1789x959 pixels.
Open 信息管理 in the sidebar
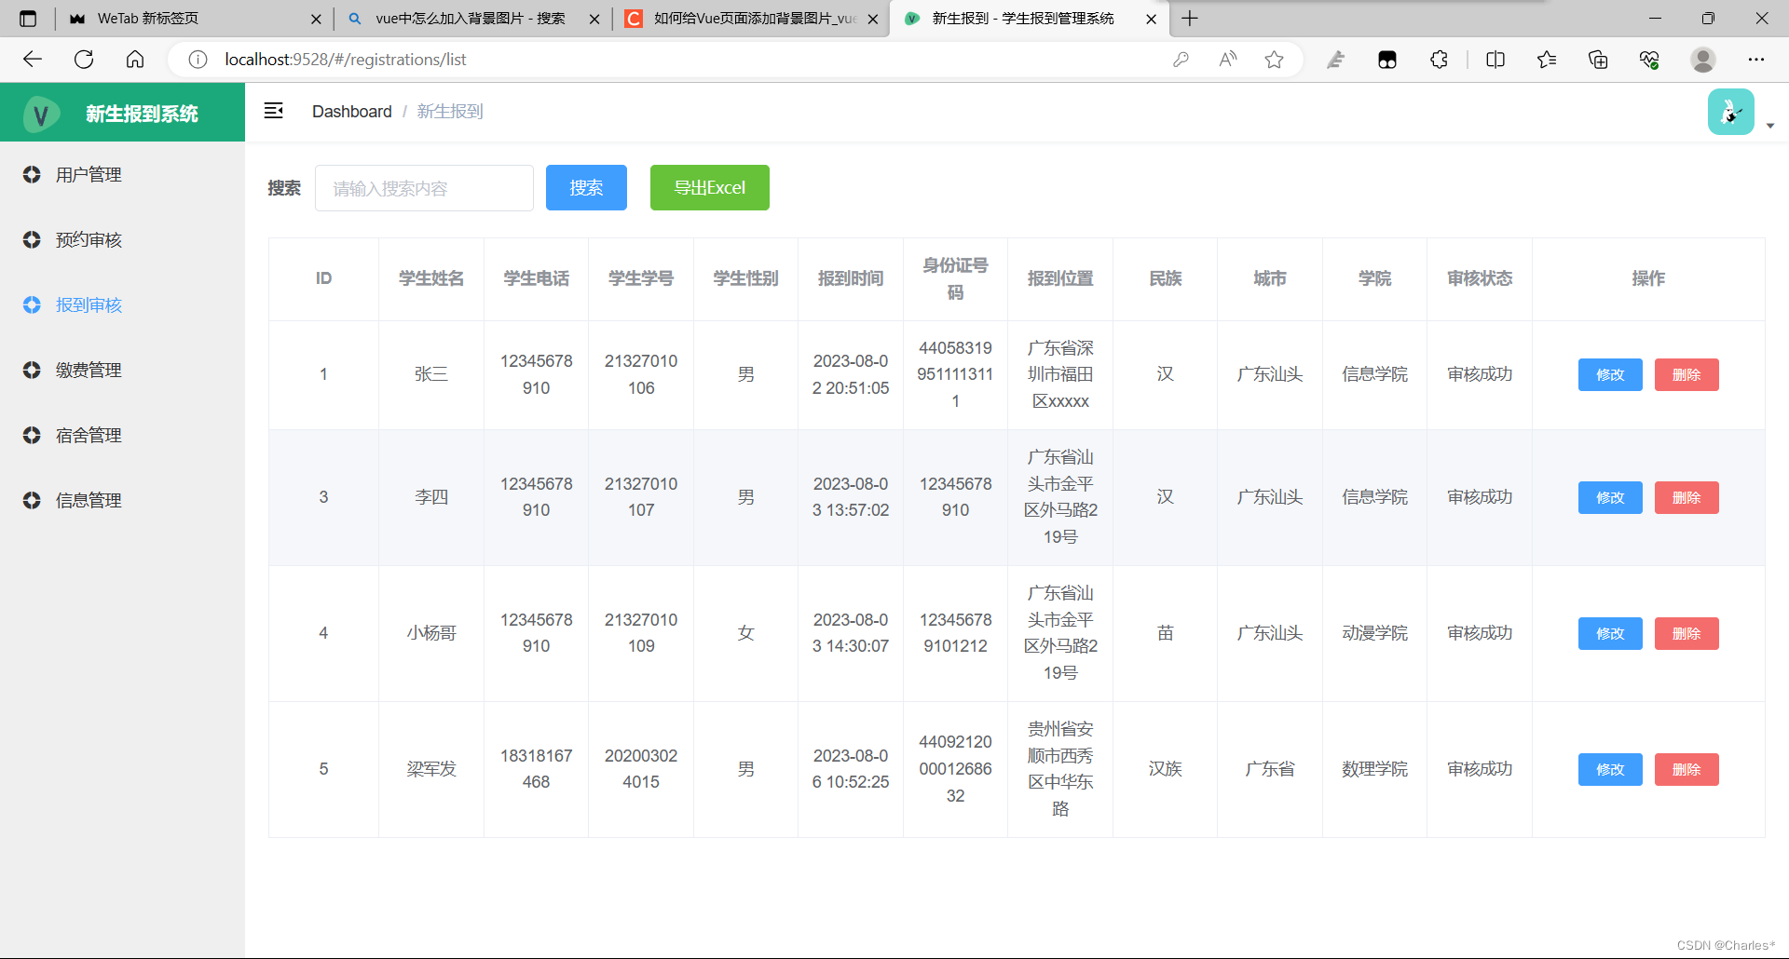point(122,500)
